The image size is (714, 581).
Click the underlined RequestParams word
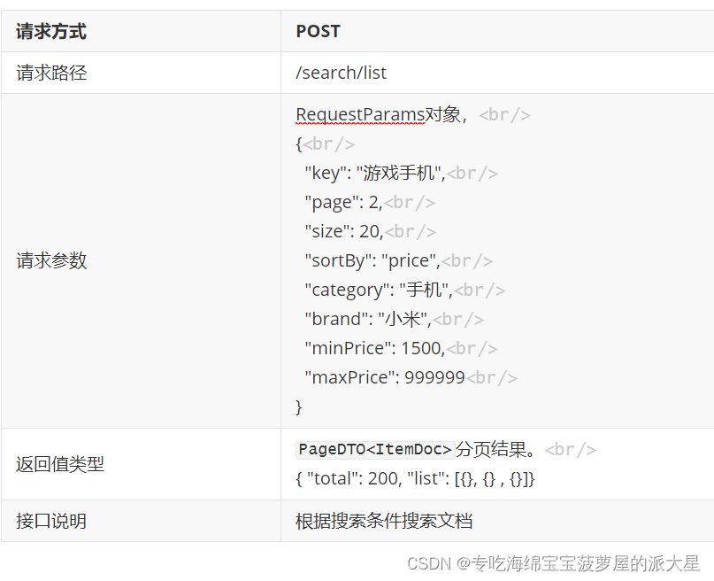[x=360, y=115]
